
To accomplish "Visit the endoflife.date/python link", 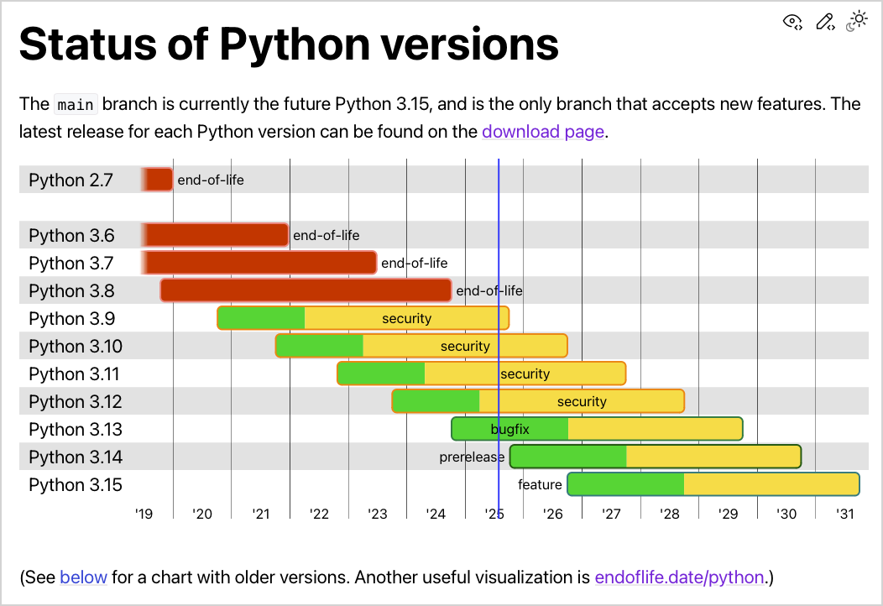I will [x=680, y=577].
